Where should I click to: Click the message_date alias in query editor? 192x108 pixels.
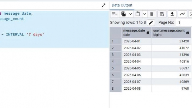(17, 13)
